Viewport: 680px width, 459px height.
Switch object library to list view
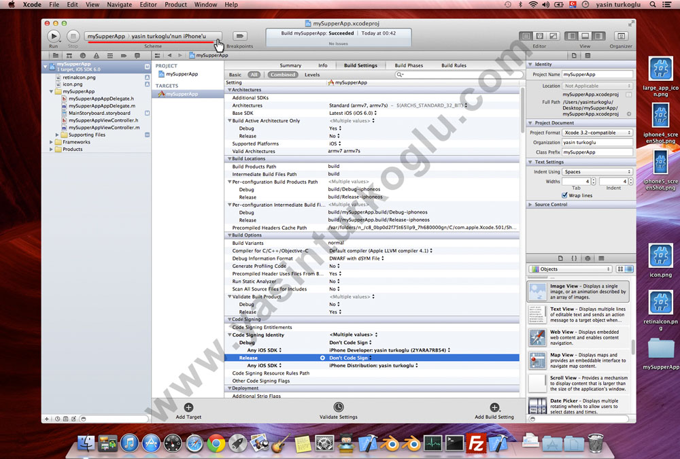[x=629, y=269]
